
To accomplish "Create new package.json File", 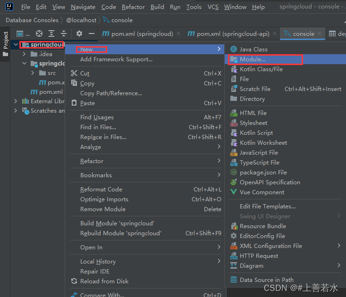I will tap(285, 173).
